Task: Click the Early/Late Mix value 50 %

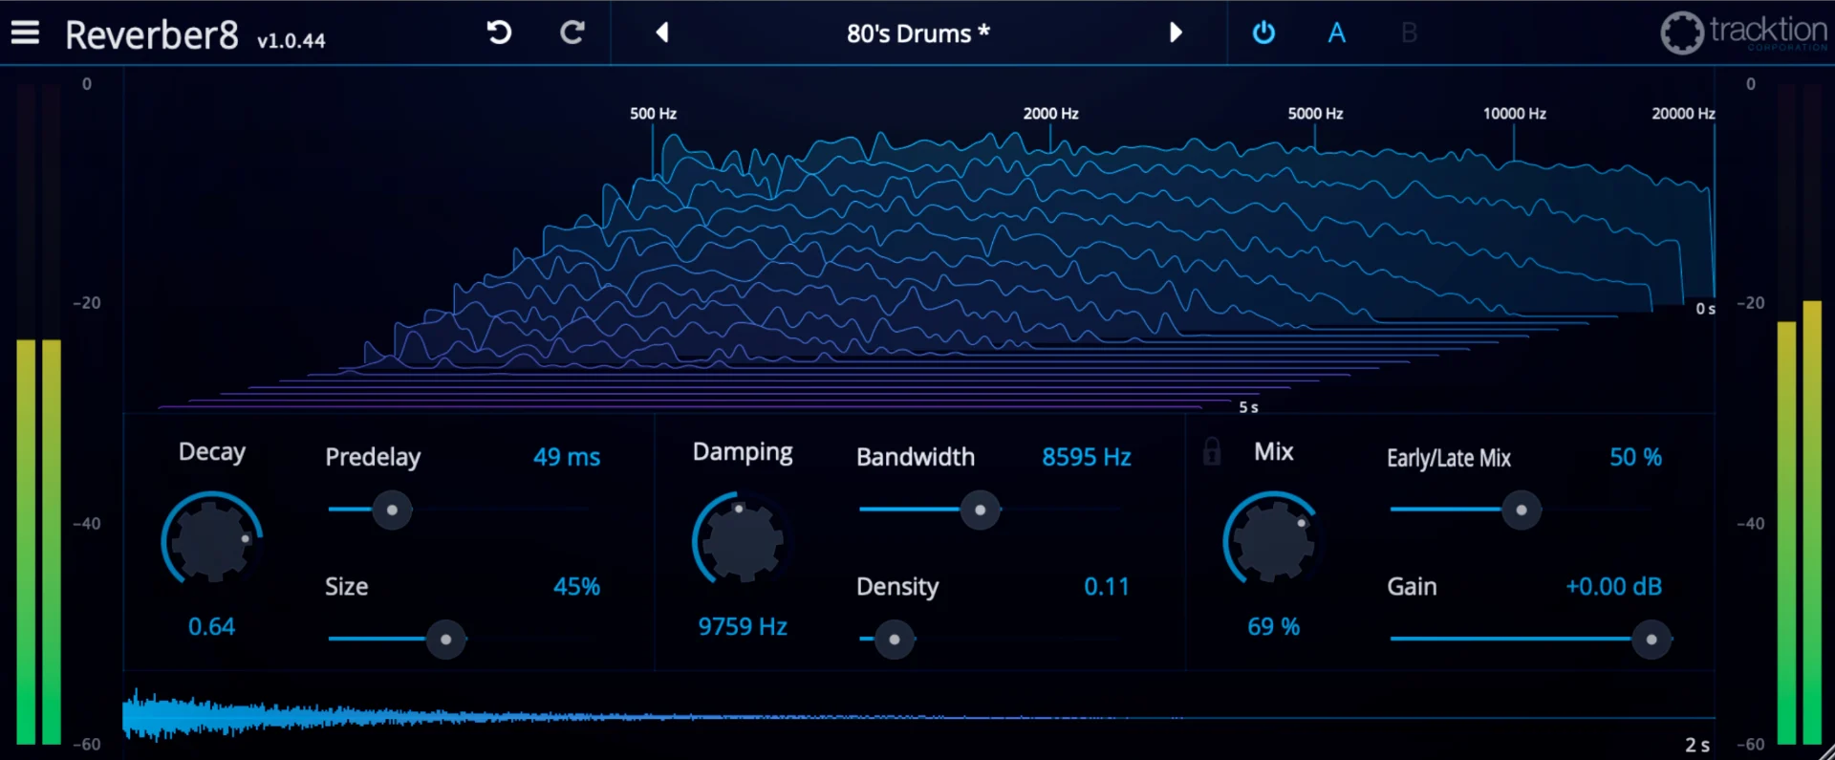Action: click(x=1635, y=457)
